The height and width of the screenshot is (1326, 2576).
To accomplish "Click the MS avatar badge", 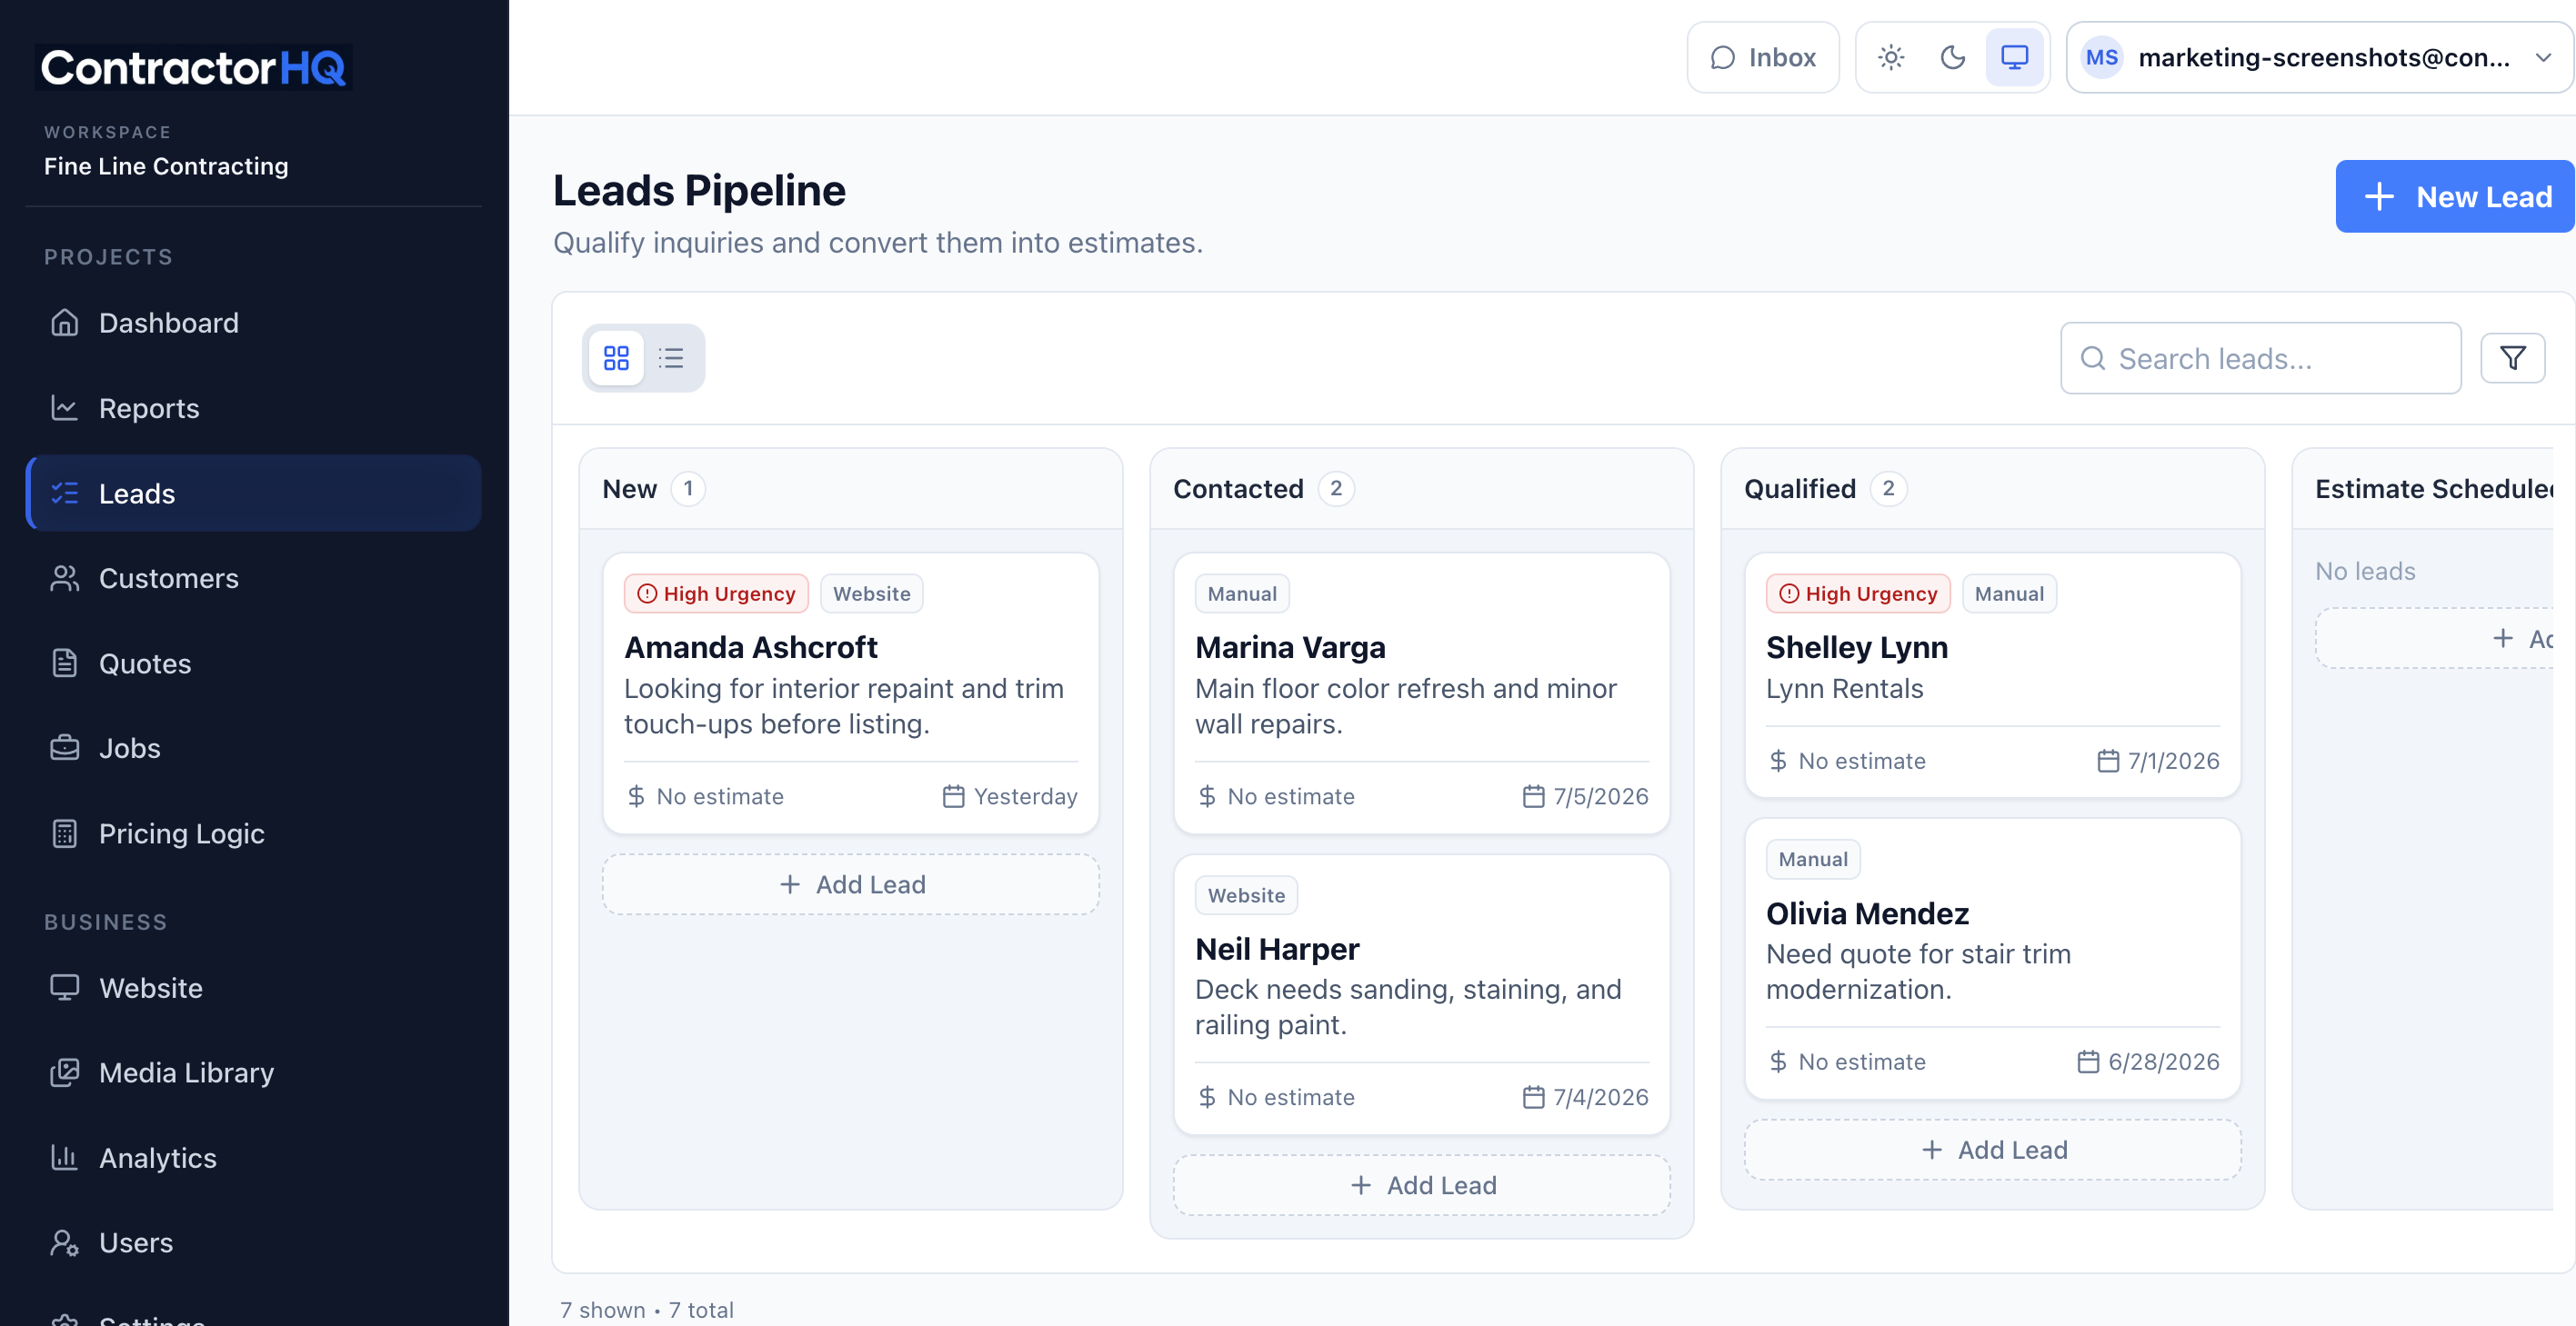I will (x=2102, y=58).
